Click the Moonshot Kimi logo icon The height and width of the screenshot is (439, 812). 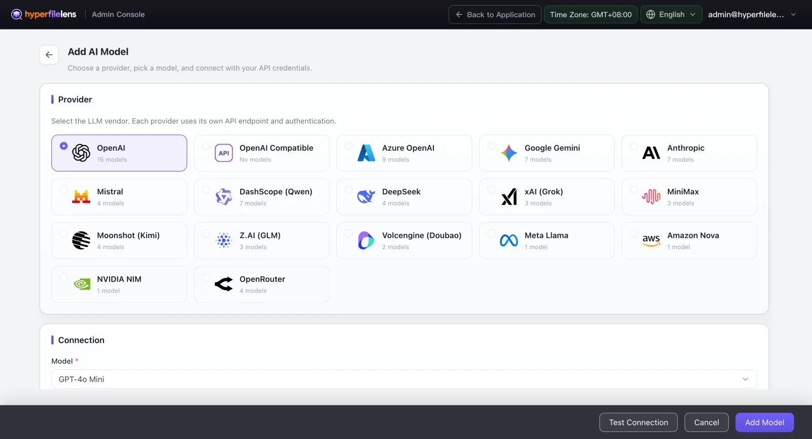click(x=81, y=240)
